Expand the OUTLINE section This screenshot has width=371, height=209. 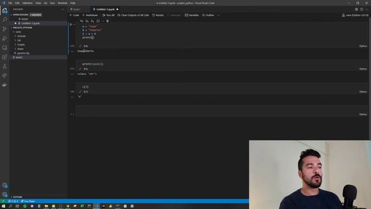click(x=17, y=197)
